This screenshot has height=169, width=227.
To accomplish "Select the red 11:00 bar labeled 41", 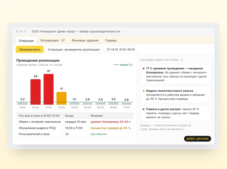I will point(48,89).
